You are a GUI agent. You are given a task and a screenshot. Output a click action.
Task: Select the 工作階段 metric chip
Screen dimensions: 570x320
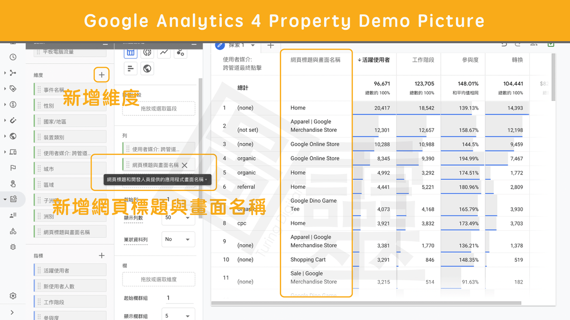pos(70,302)
